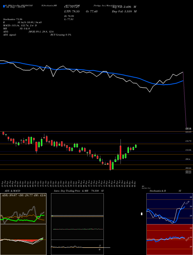Screen dimensions: 193x255
Task: Click the 'Intra Day Trading Price & MR' title
Action: [71, 191]
